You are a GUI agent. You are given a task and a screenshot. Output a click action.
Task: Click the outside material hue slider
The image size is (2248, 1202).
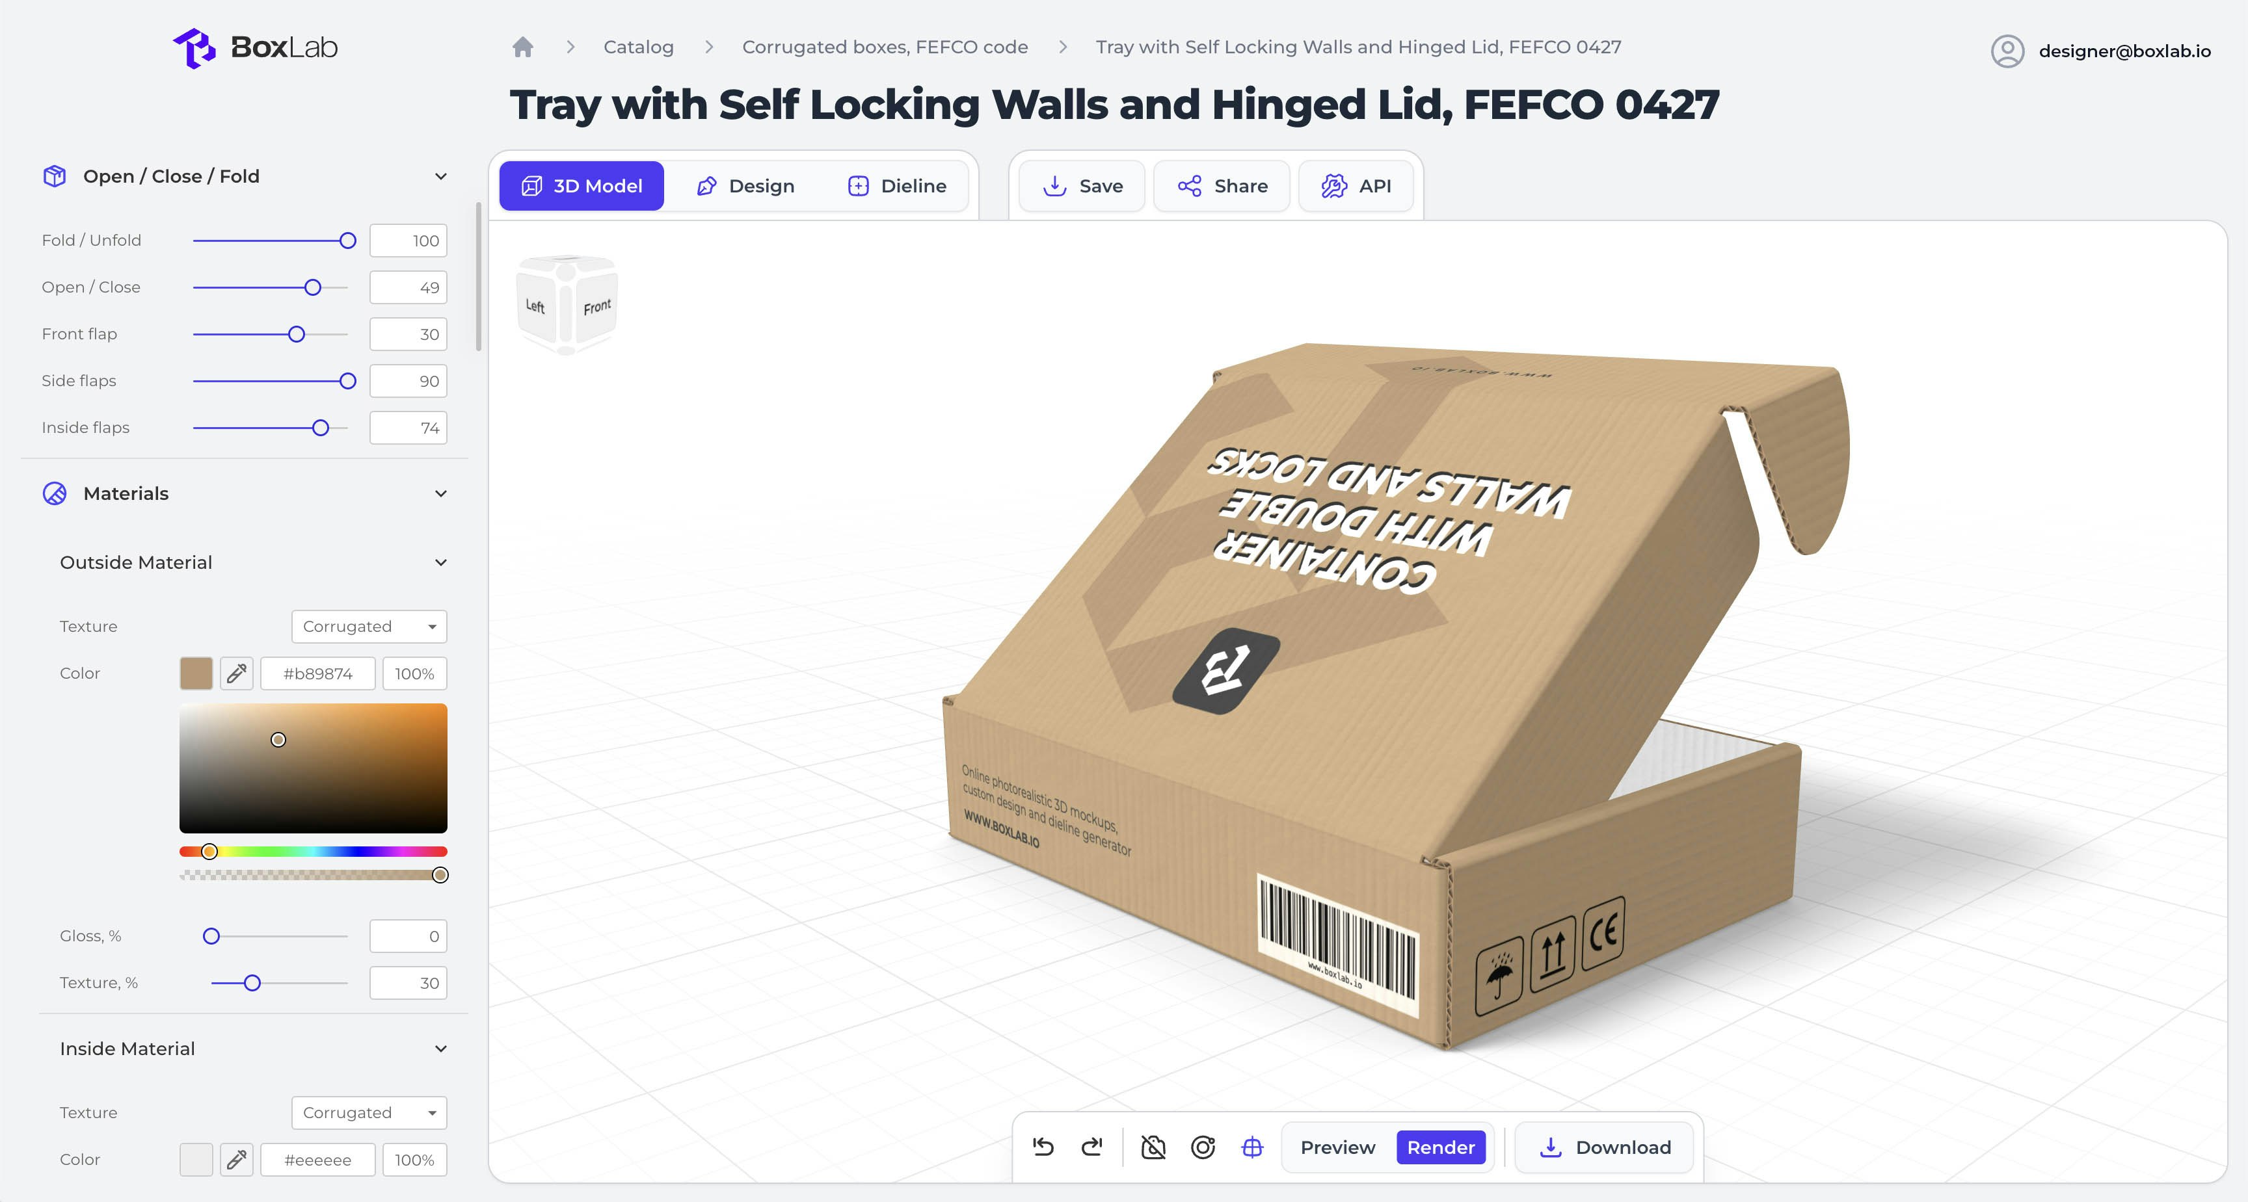pos(314,852)
